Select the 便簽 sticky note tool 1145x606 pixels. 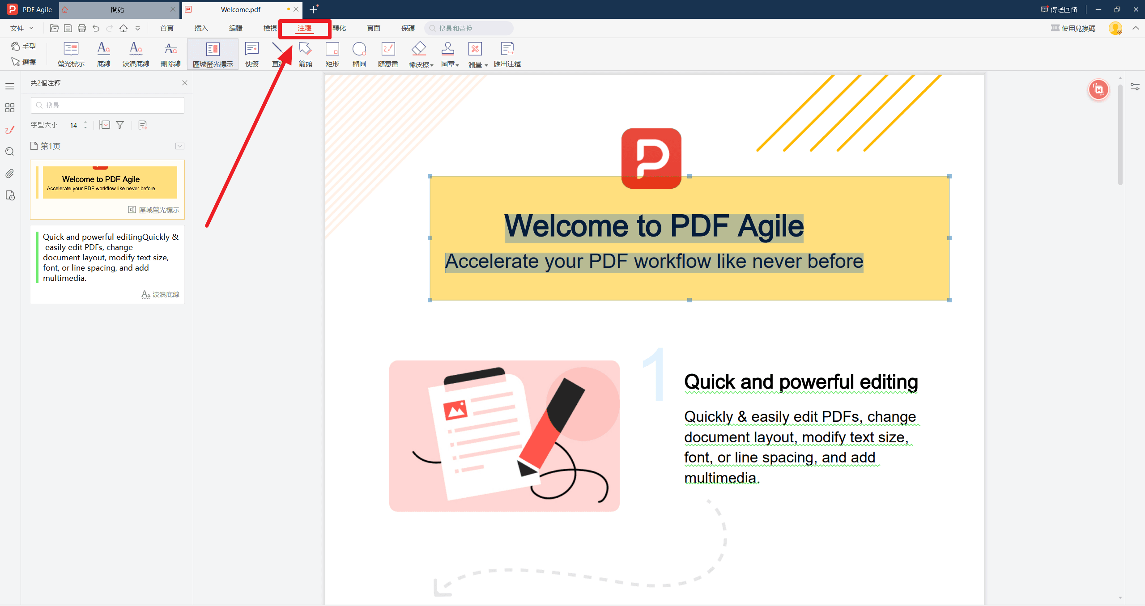tap(252, 55)
